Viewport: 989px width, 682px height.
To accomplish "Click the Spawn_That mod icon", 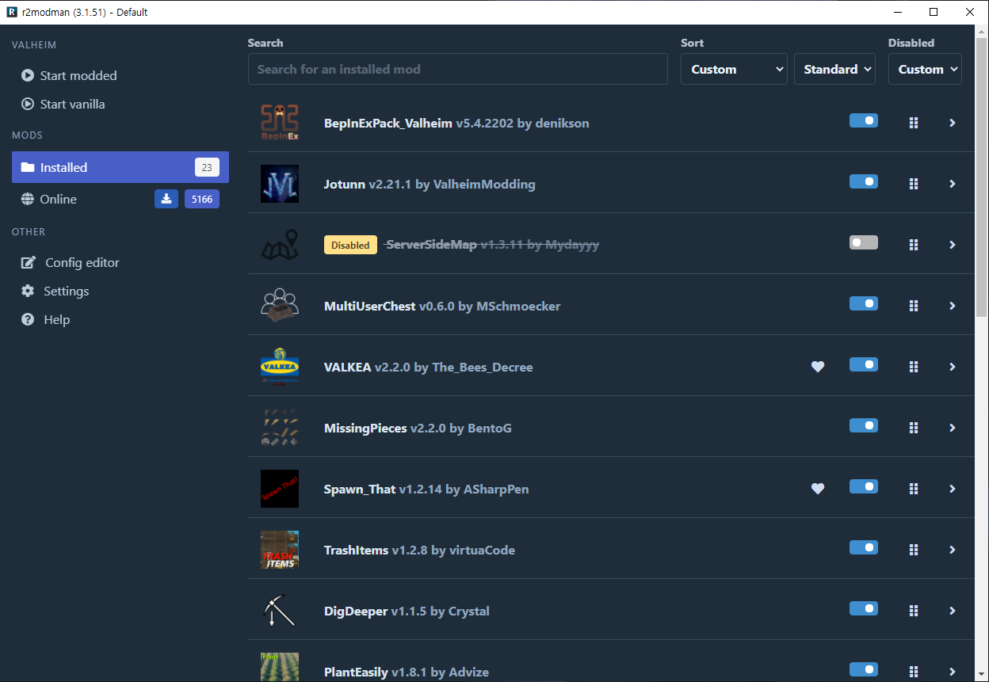I will click(280, 489).
